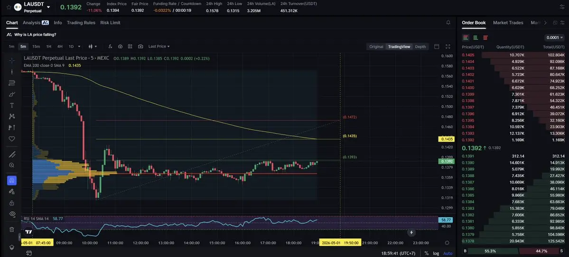Enter fullscreen chart mode

(448, 47)
